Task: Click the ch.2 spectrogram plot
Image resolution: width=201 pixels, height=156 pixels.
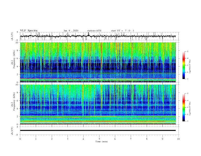Action: tap(98, 105)
